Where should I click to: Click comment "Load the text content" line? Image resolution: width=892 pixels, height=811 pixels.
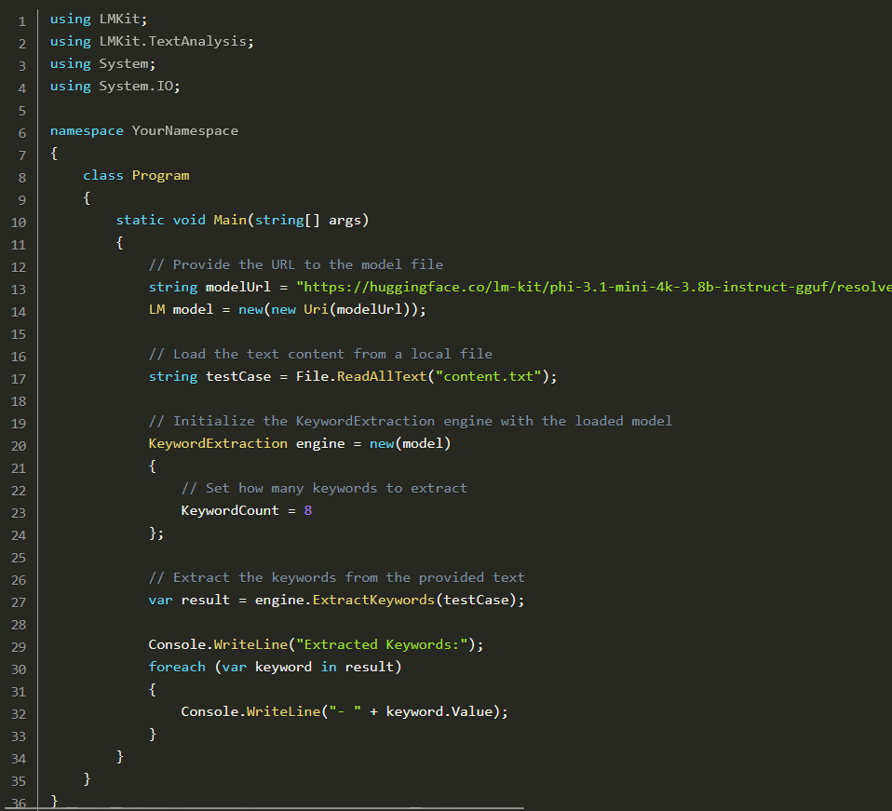(320, 355)
